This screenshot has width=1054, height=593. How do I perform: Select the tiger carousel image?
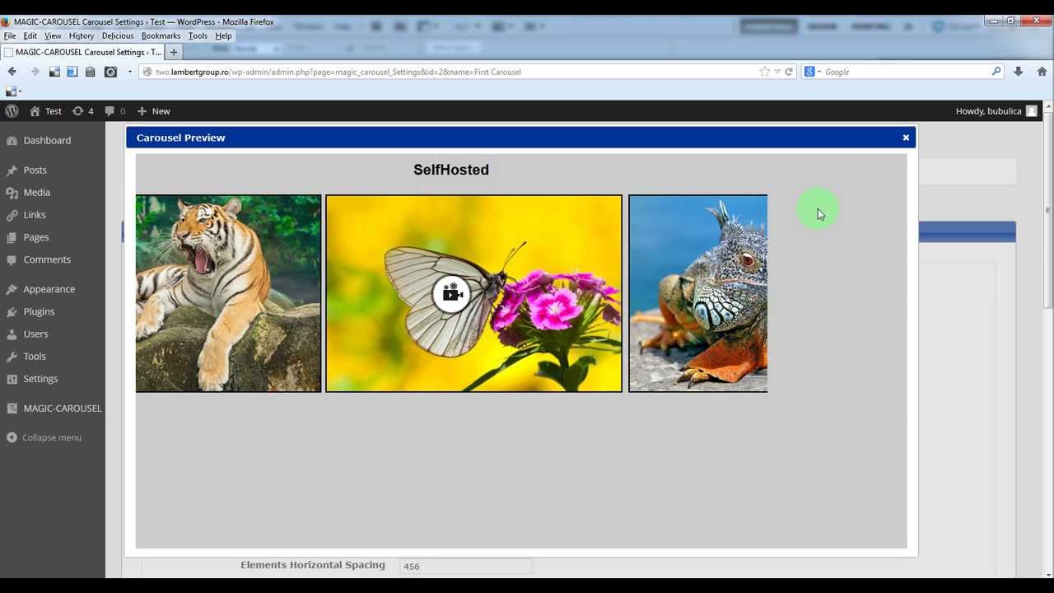tap(228, 293)
